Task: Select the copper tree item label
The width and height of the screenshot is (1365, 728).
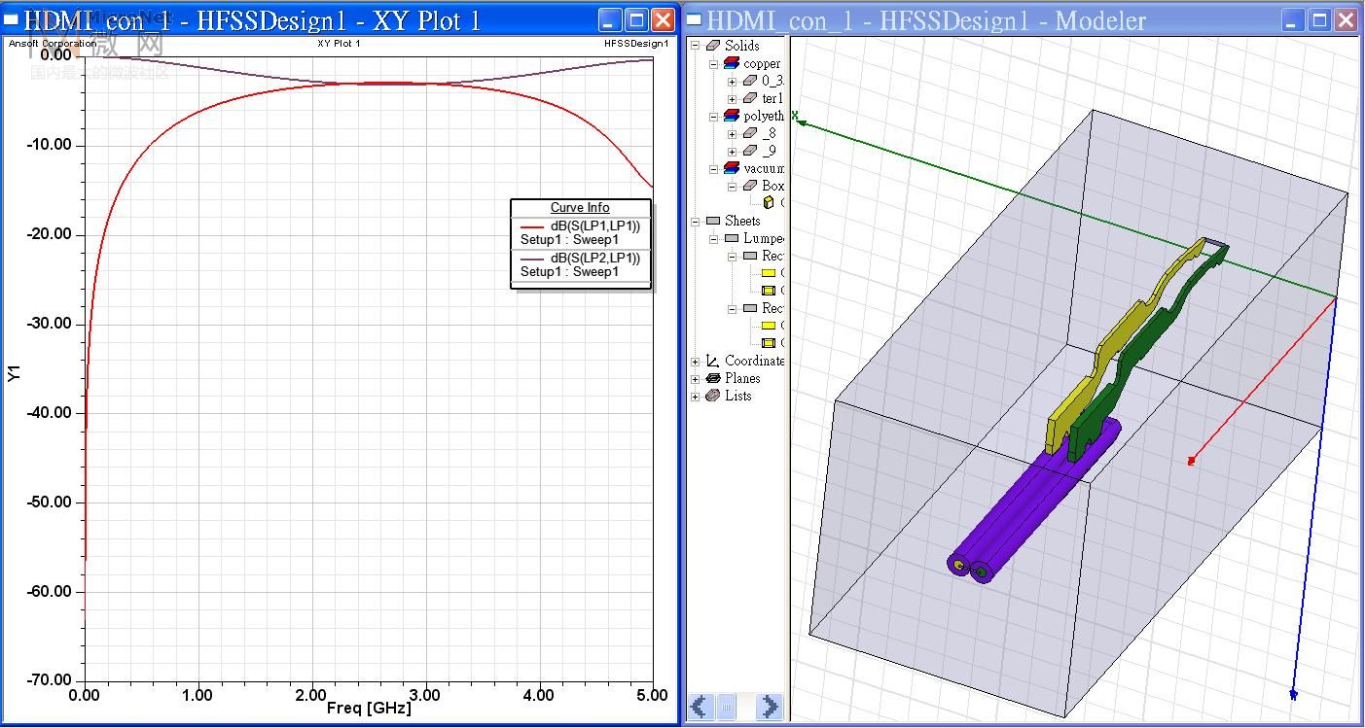Action: click(762, 63)
